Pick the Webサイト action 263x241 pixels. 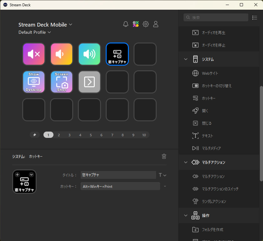coord(219,73)
